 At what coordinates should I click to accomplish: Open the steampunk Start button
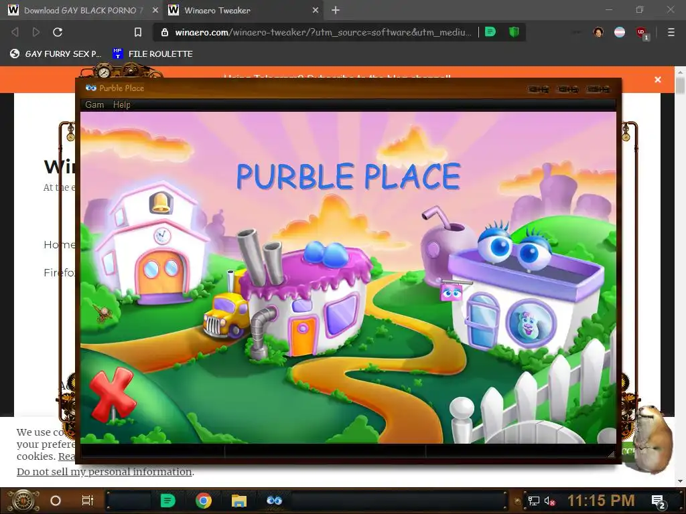point(22,501)
